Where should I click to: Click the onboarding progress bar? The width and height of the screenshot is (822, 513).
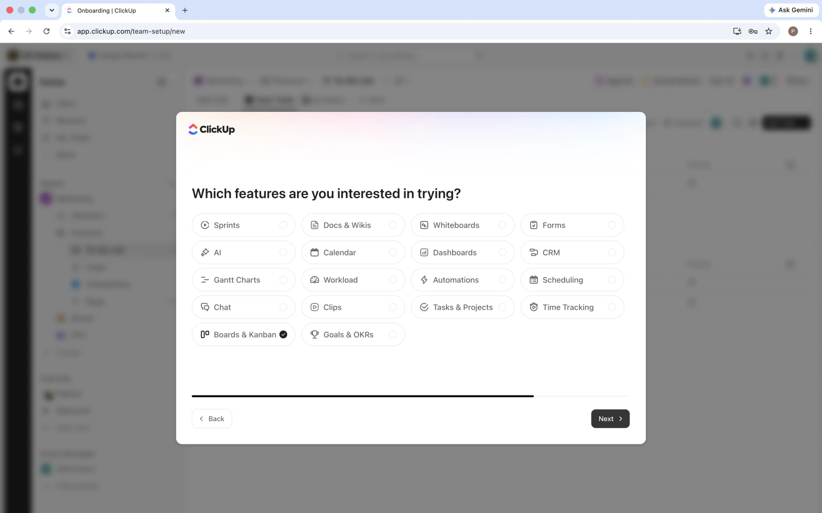click(411, 396)
